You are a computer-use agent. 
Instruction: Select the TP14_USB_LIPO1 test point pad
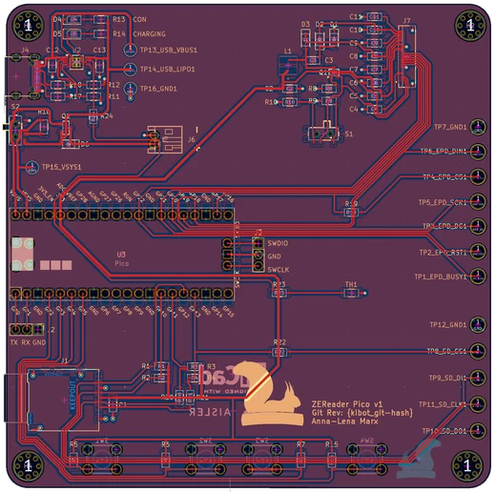(x=130, y=69)
